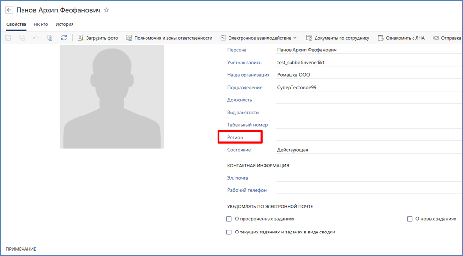The width and height of the screenshot is (463, 256).
Task: Tick the О новых заданиях checkbox
Action: 410,219
